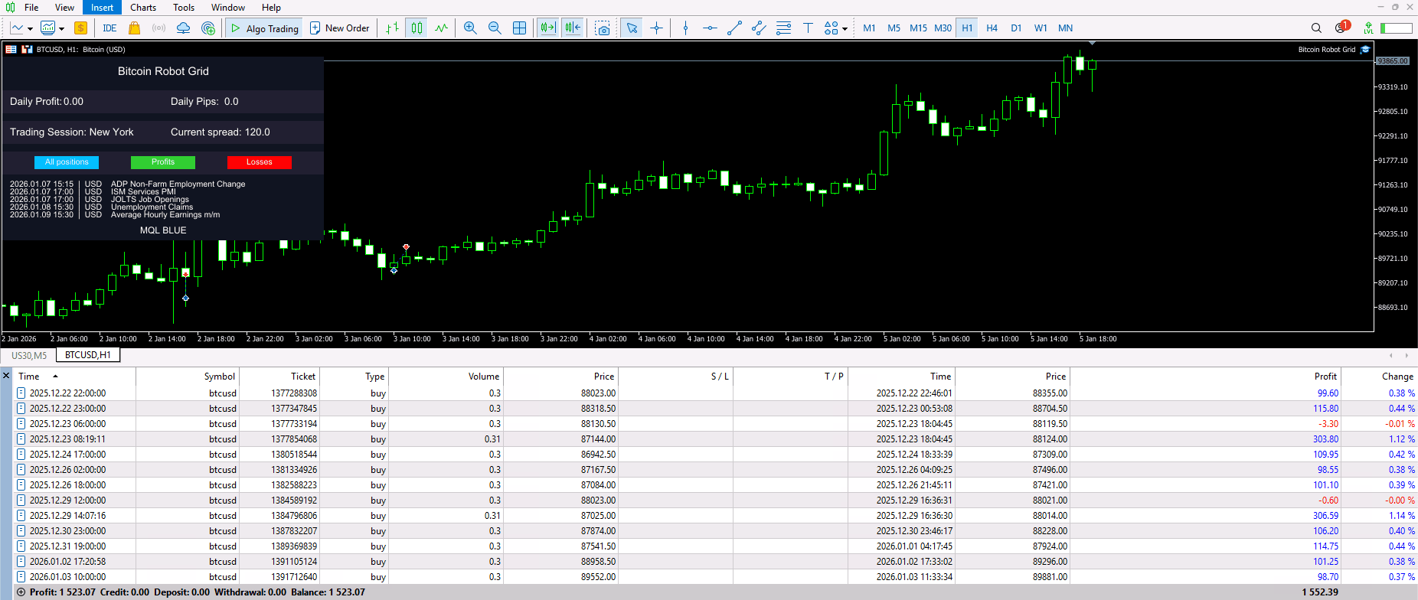
Task: Open the shapes objects dropdown arrow
Action: 845,29
